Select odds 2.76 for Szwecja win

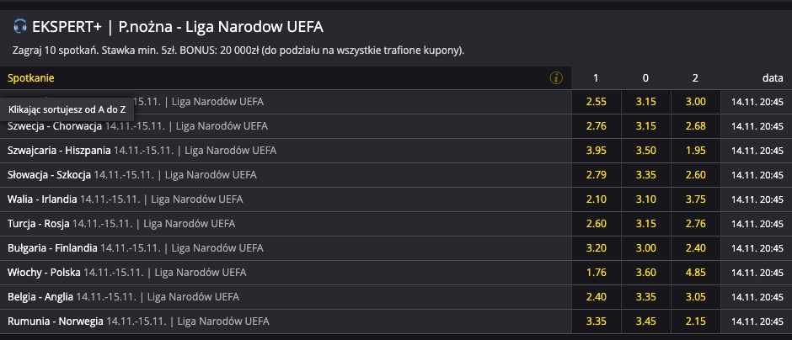tap(596, 126)
